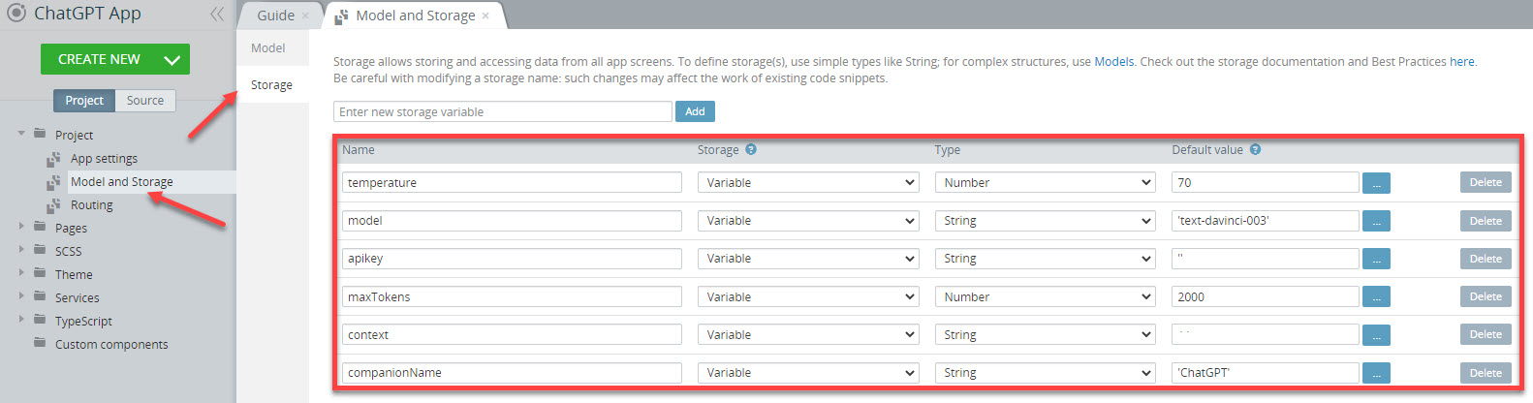Delete the companionName variable
1533x403 pixels.
[x=1486, y=373]
